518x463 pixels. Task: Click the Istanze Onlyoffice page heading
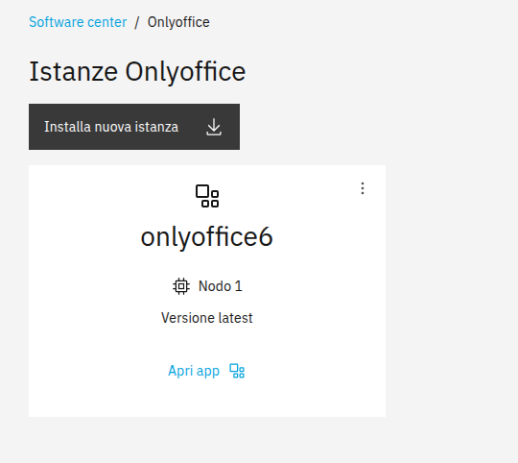pos(137,71)
